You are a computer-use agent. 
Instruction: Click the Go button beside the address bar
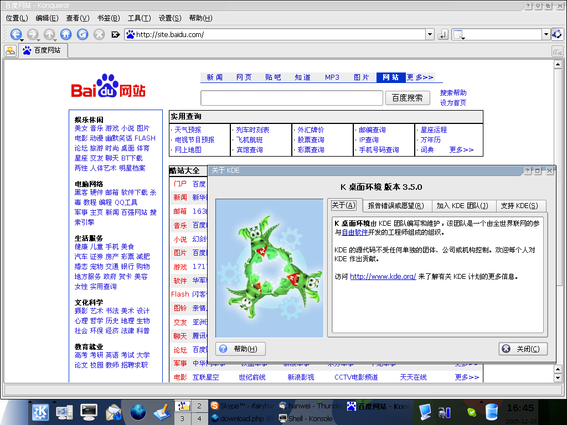(x=442, y=35)
